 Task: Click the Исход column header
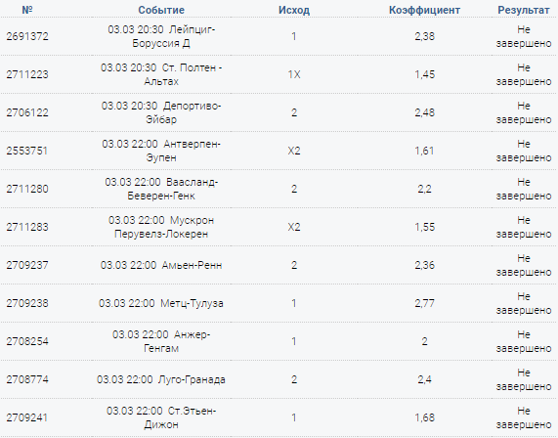coord(294,10)
